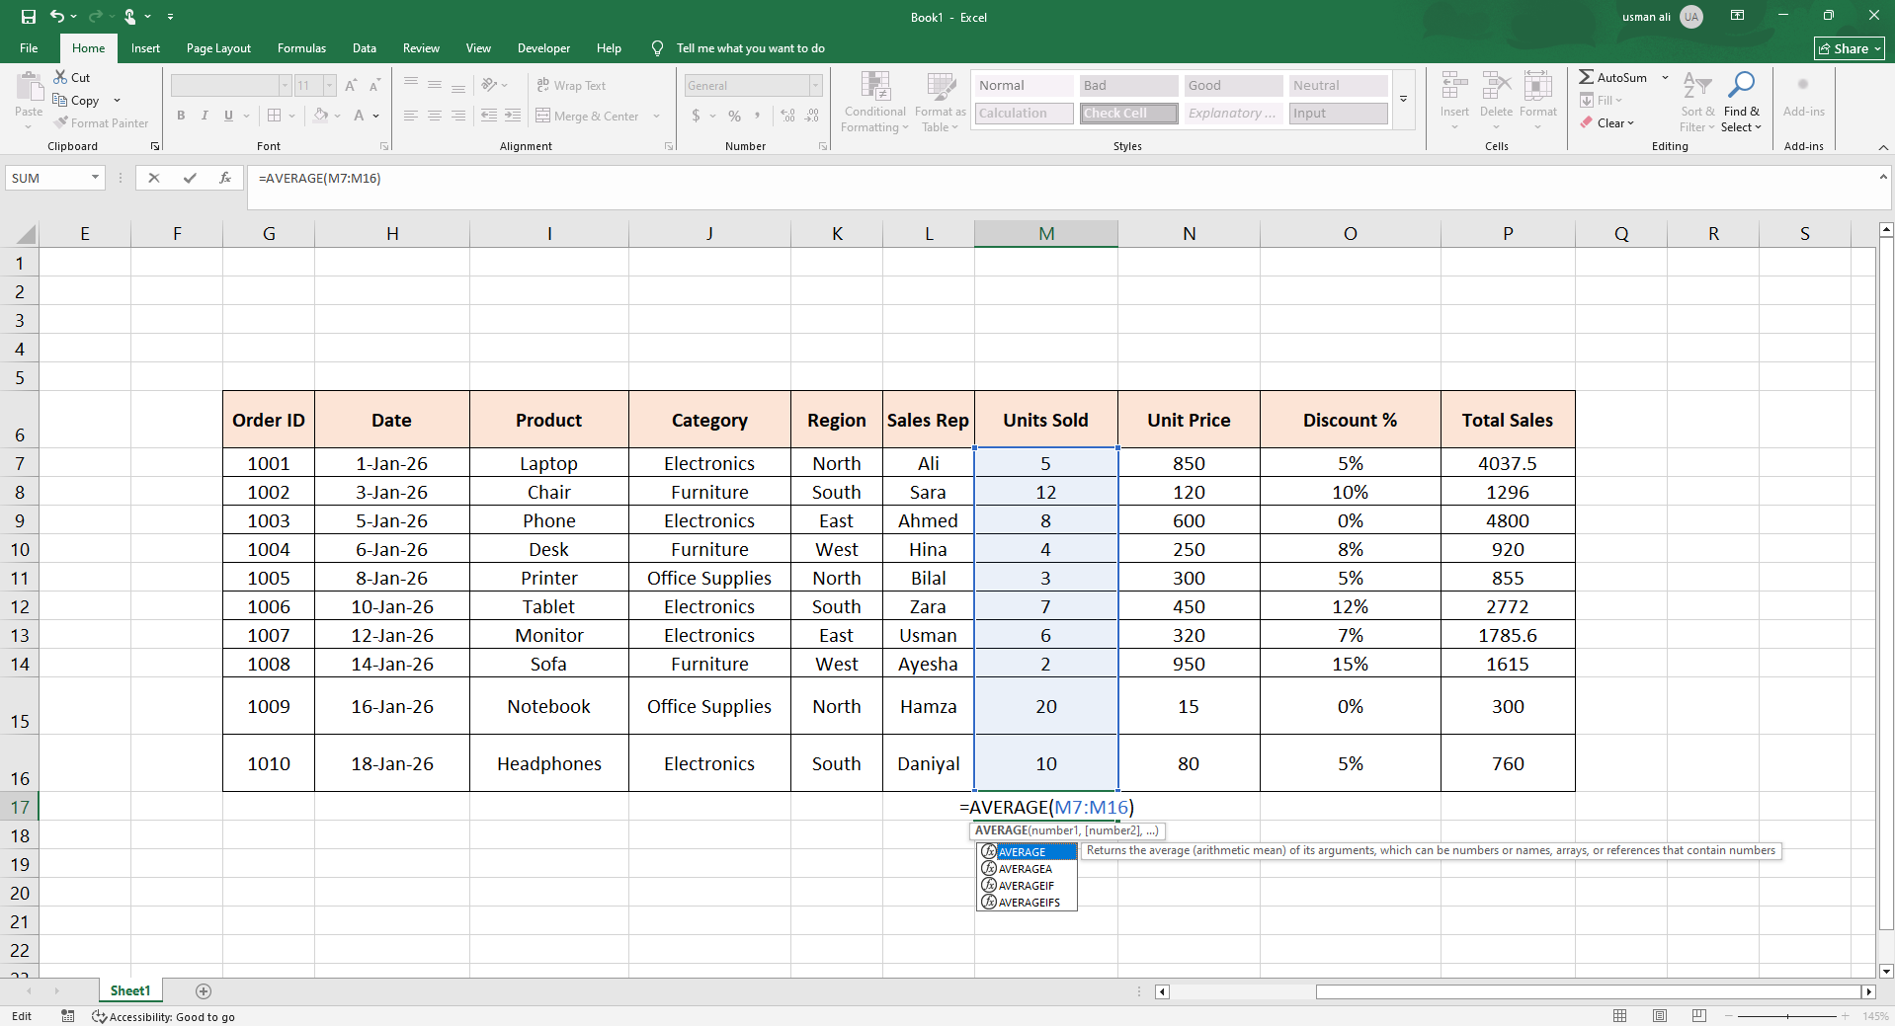This screenshot has height=1026, width=1895.
Task: Save the workbook with the floppy disk icon
Action: pos(28,17)
